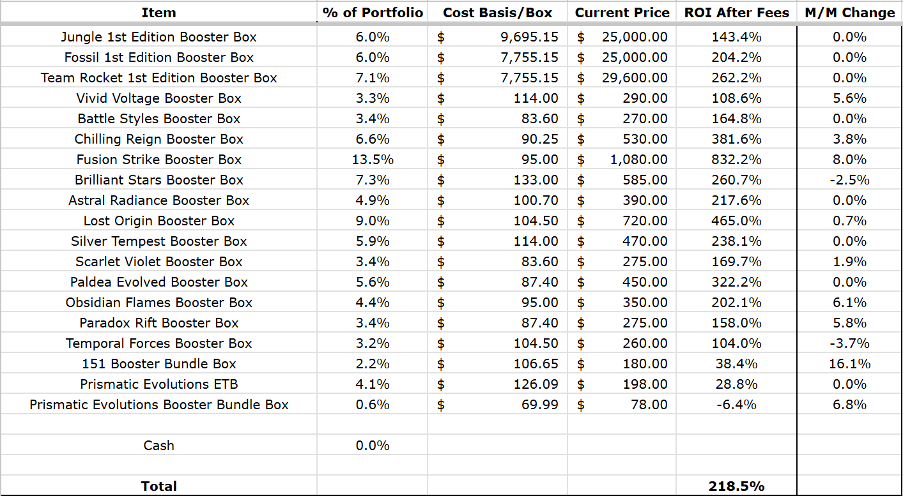Select "Chilling Reign Booster Box" item name
Viewport: 903px width, 496px height.
158,139
